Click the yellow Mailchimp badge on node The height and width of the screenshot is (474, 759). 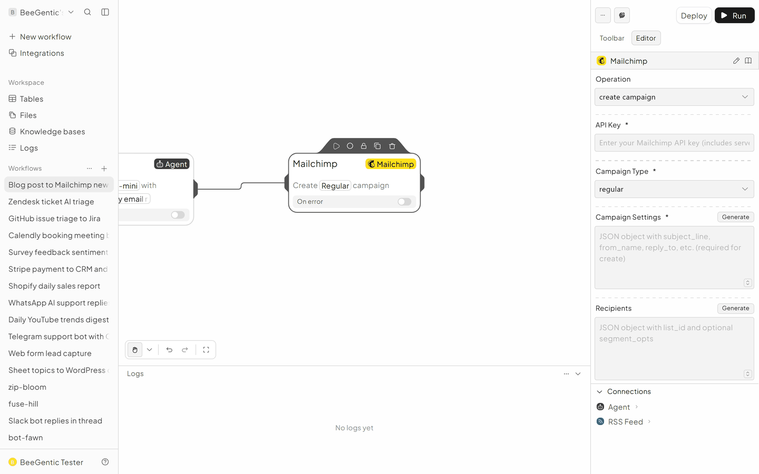(x=391, y=164)
